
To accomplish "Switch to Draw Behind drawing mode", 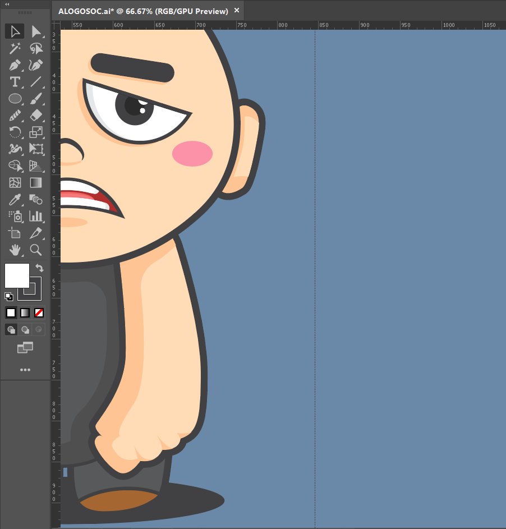I will 25,329.
